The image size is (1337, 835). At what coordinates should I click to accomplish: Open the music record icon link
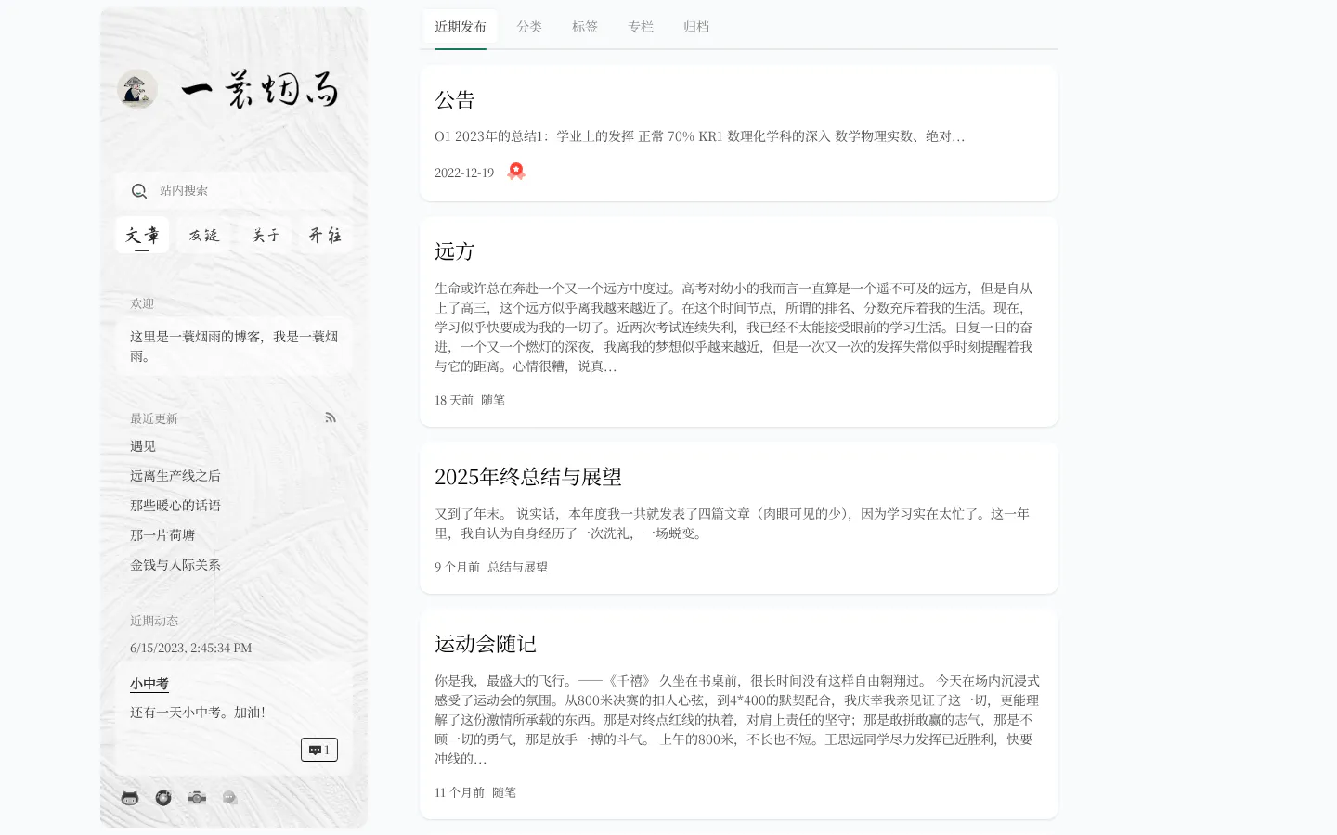click(163, 798)
